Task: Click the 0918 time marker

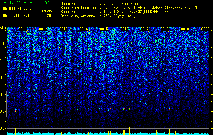Action: [165, 29]
